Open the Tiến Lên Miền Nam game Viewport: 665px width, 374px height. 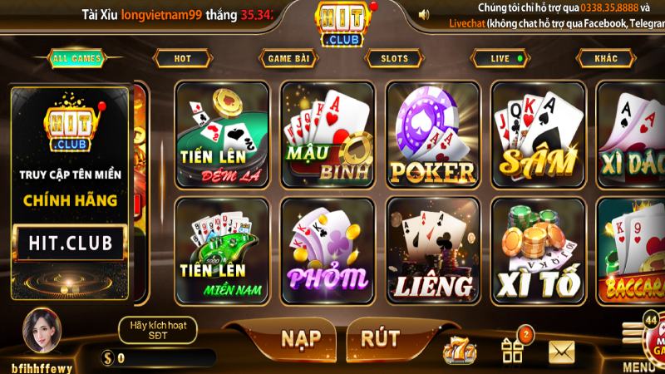pos(222,251)
